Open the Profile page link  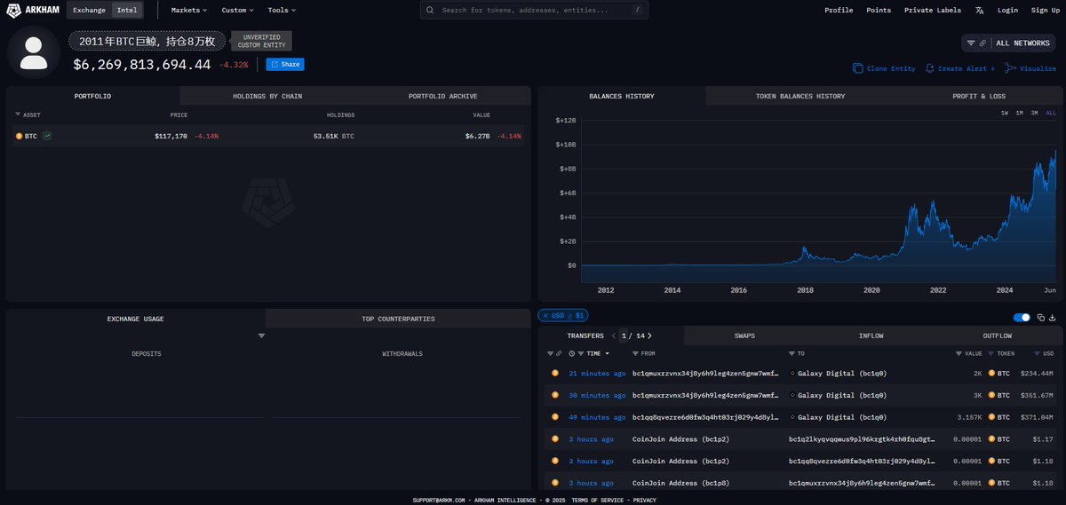click(839, 10)
